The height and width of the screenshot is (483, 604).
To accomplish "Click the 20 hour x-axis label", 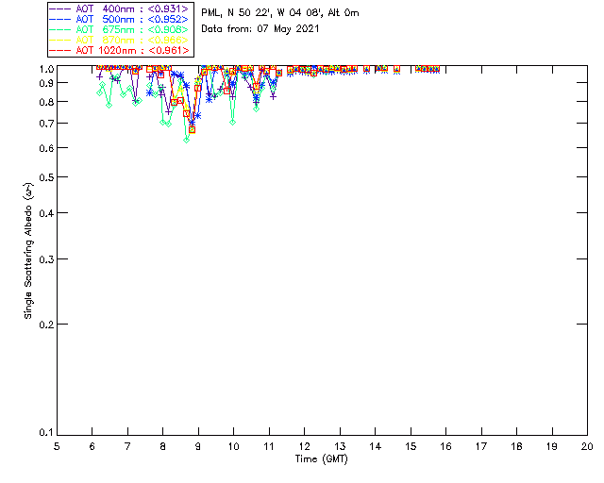I will pos(587,446).
